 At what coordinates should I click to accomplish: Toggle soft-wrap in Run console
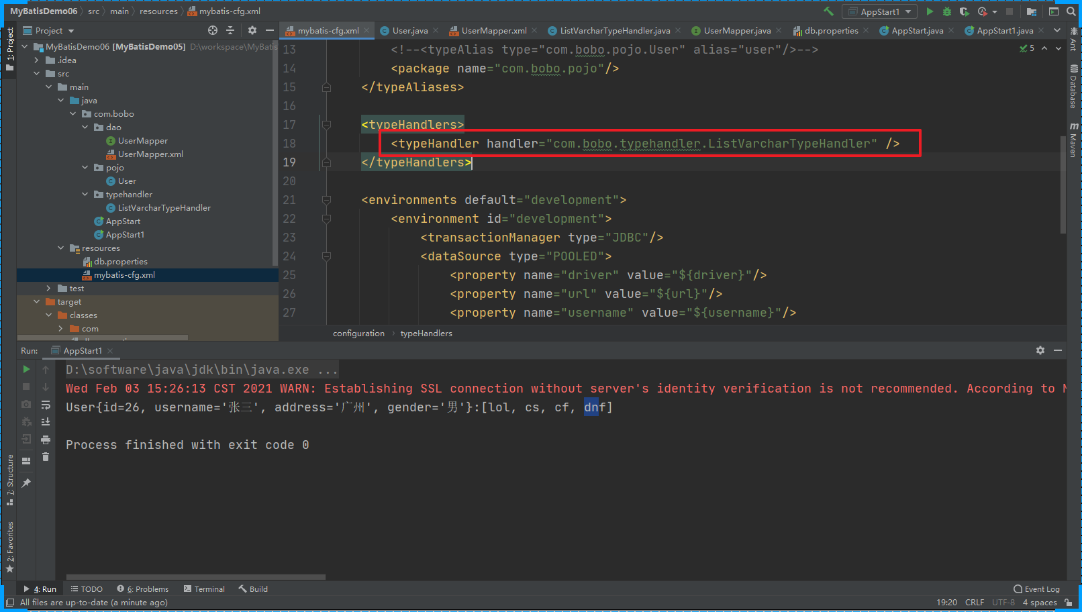coord(46,405)
